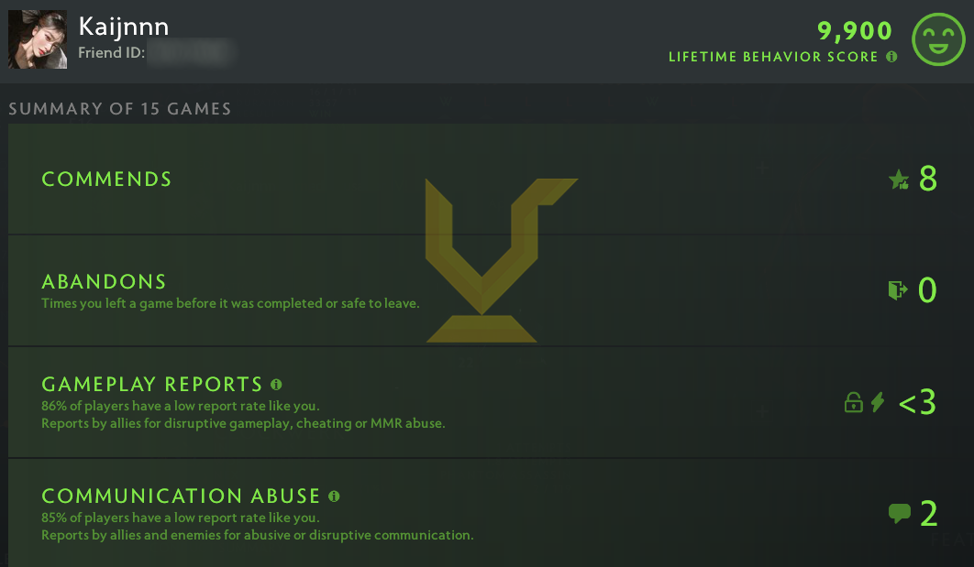
Task: Click the Friend ID label
Action: (x=111, y=53)
